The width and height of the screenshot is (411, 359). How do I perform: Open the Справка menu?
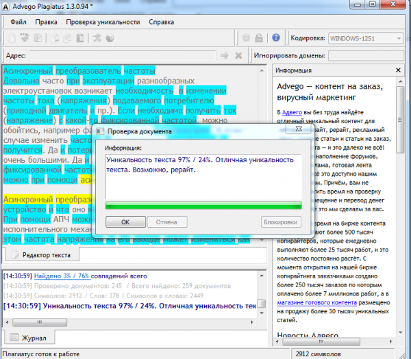click(161, 23)
